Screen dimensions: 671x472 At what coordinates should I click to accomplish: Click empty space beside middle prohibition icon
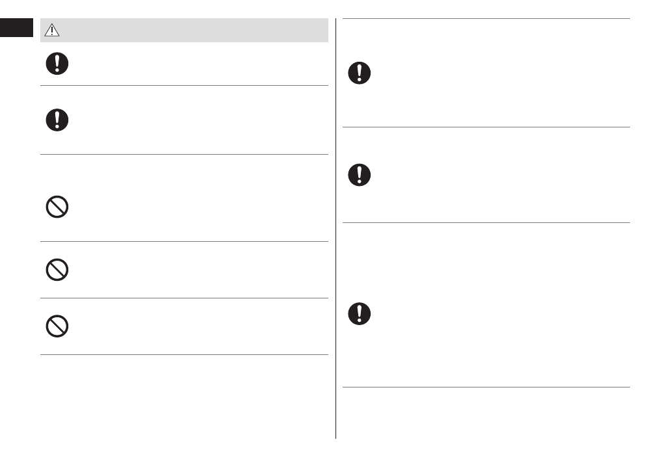point(195,269)
